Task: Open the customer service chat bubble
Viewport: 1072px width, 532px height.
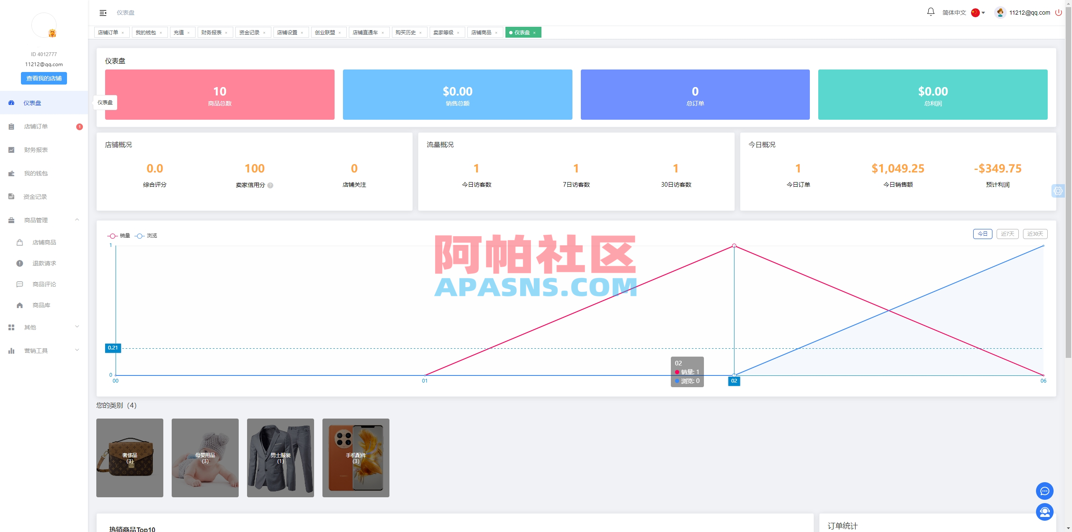Action: (1045, 491)
